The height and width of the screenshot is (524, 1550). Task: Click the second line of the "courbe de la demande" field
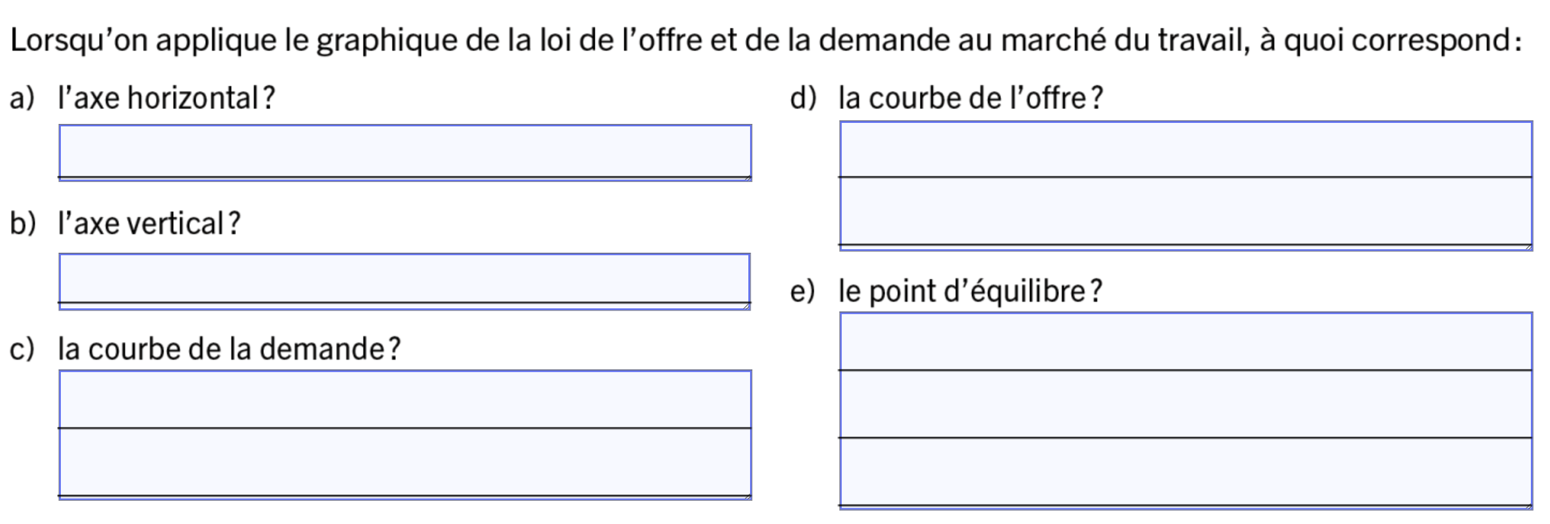(405, 463)
